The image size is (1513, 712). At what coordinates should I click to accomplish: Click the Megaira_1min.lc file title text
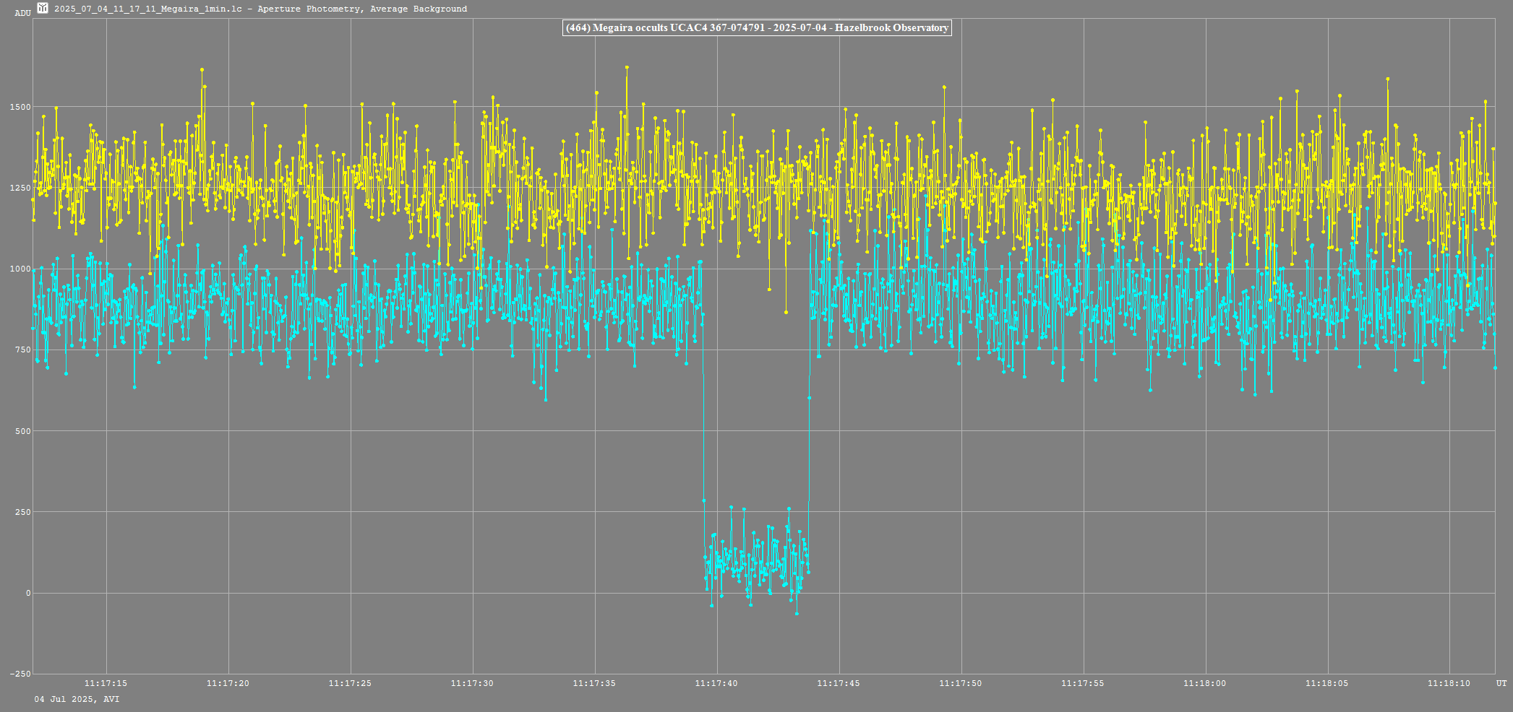point(260,9)
